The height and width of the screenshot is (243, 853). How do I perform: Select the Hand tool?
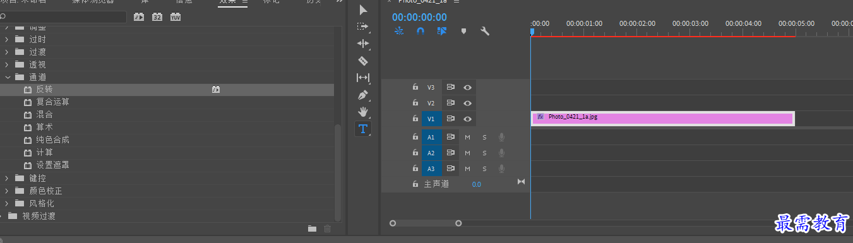[x=363, y=112]
